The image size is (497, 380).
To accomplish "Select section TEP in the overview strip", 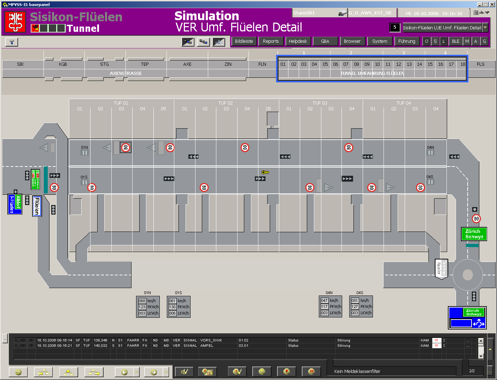I will click(x=145, y=64).
